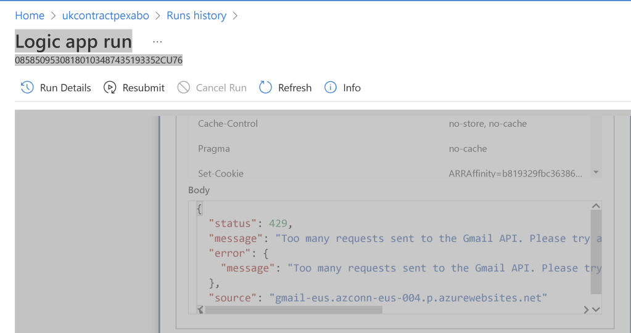Open the ellipsis more options menu
Screen dimensions: 631x333
point(157,41)
